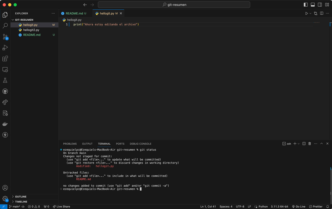Expand the TIMELINE section
The width and height of the screenshot is (332, 209).
pyautogui.click(x=34, y=202)
